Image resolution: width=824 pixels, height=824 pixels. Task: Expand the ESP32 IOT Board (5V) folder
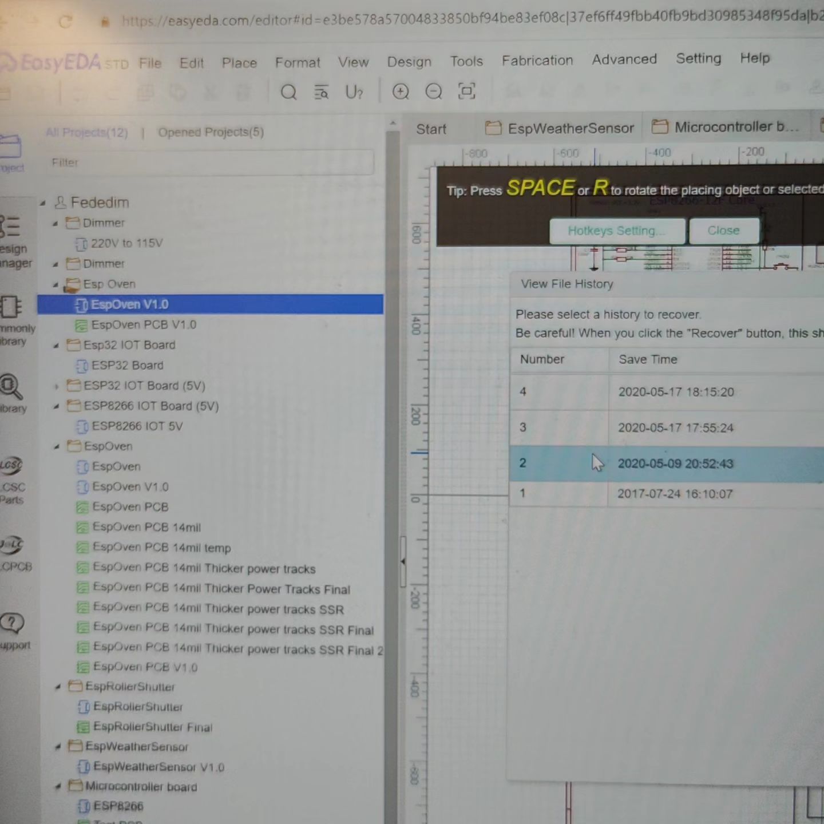56,387
